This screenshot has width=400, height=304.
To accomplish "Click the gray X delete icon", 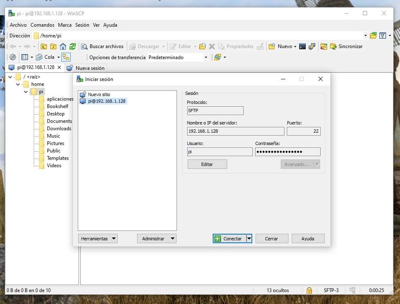I will coord(212,46).
